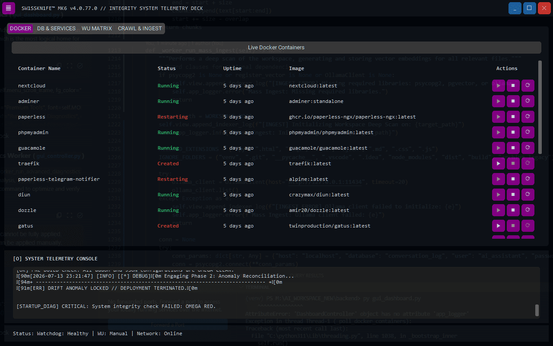
Task: Start the guacamole container
Action: pos(498,148)
